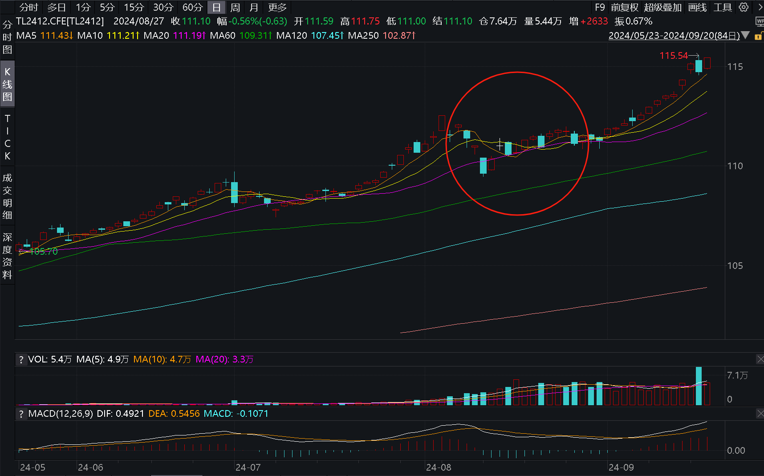Switch to 60分 period tab
Screen dimensions: 764x476
pyautogui.click(x=192, y=8)
